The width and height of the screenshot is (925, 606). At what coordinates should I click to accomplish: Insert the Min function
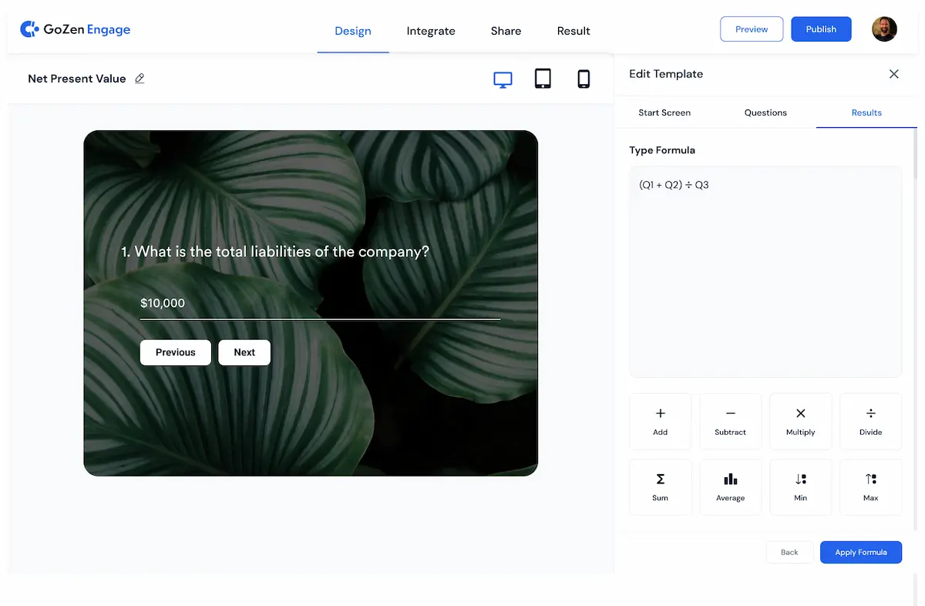[x=800, y=486]
